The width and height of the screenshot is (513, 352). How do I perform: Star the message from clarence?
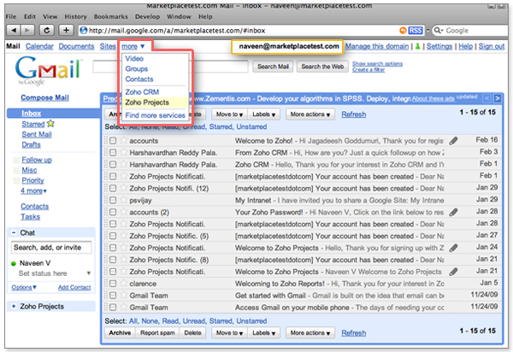(124, 284)
